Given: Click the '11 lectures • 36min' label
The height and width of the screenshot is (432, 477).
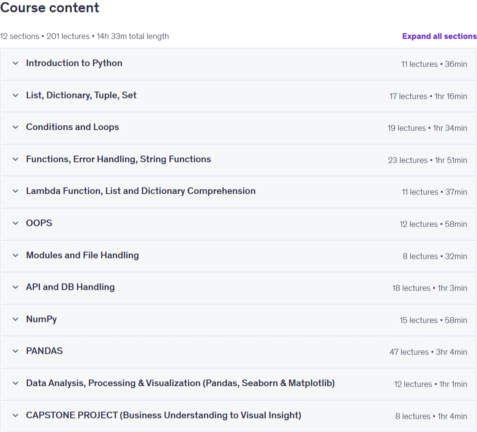Looking at the screenshot, I should 434,64.
